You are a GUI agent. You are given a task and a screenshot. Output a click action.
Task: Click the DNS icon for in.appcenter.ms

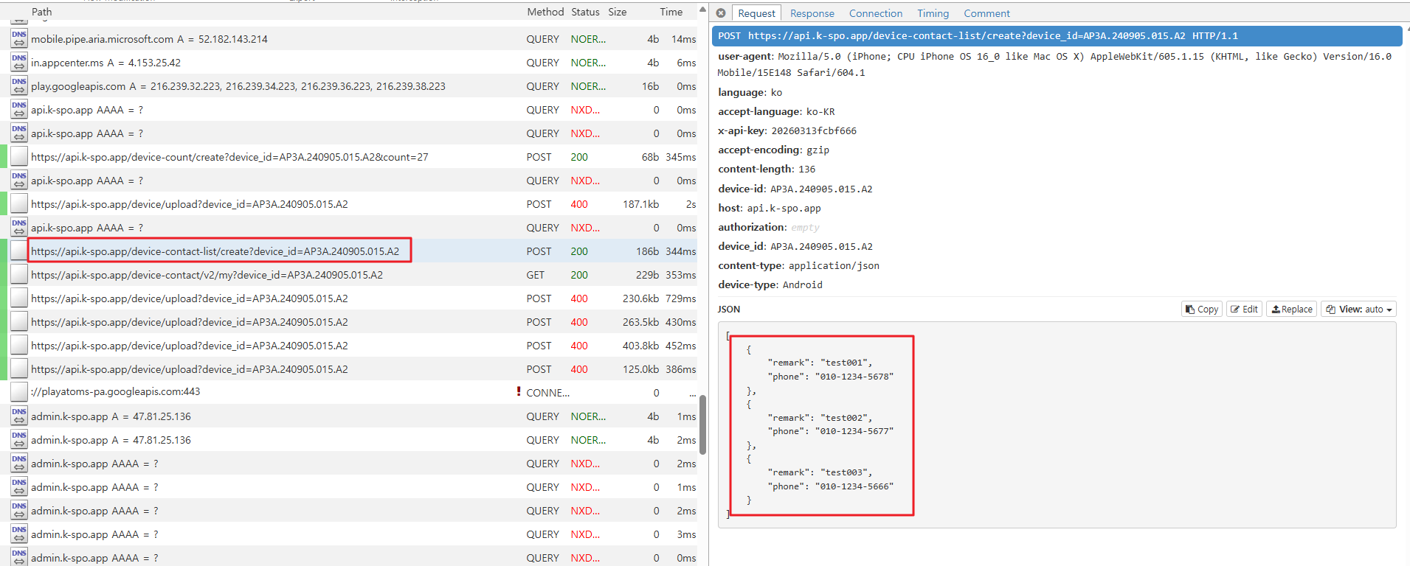click(19, 63)
